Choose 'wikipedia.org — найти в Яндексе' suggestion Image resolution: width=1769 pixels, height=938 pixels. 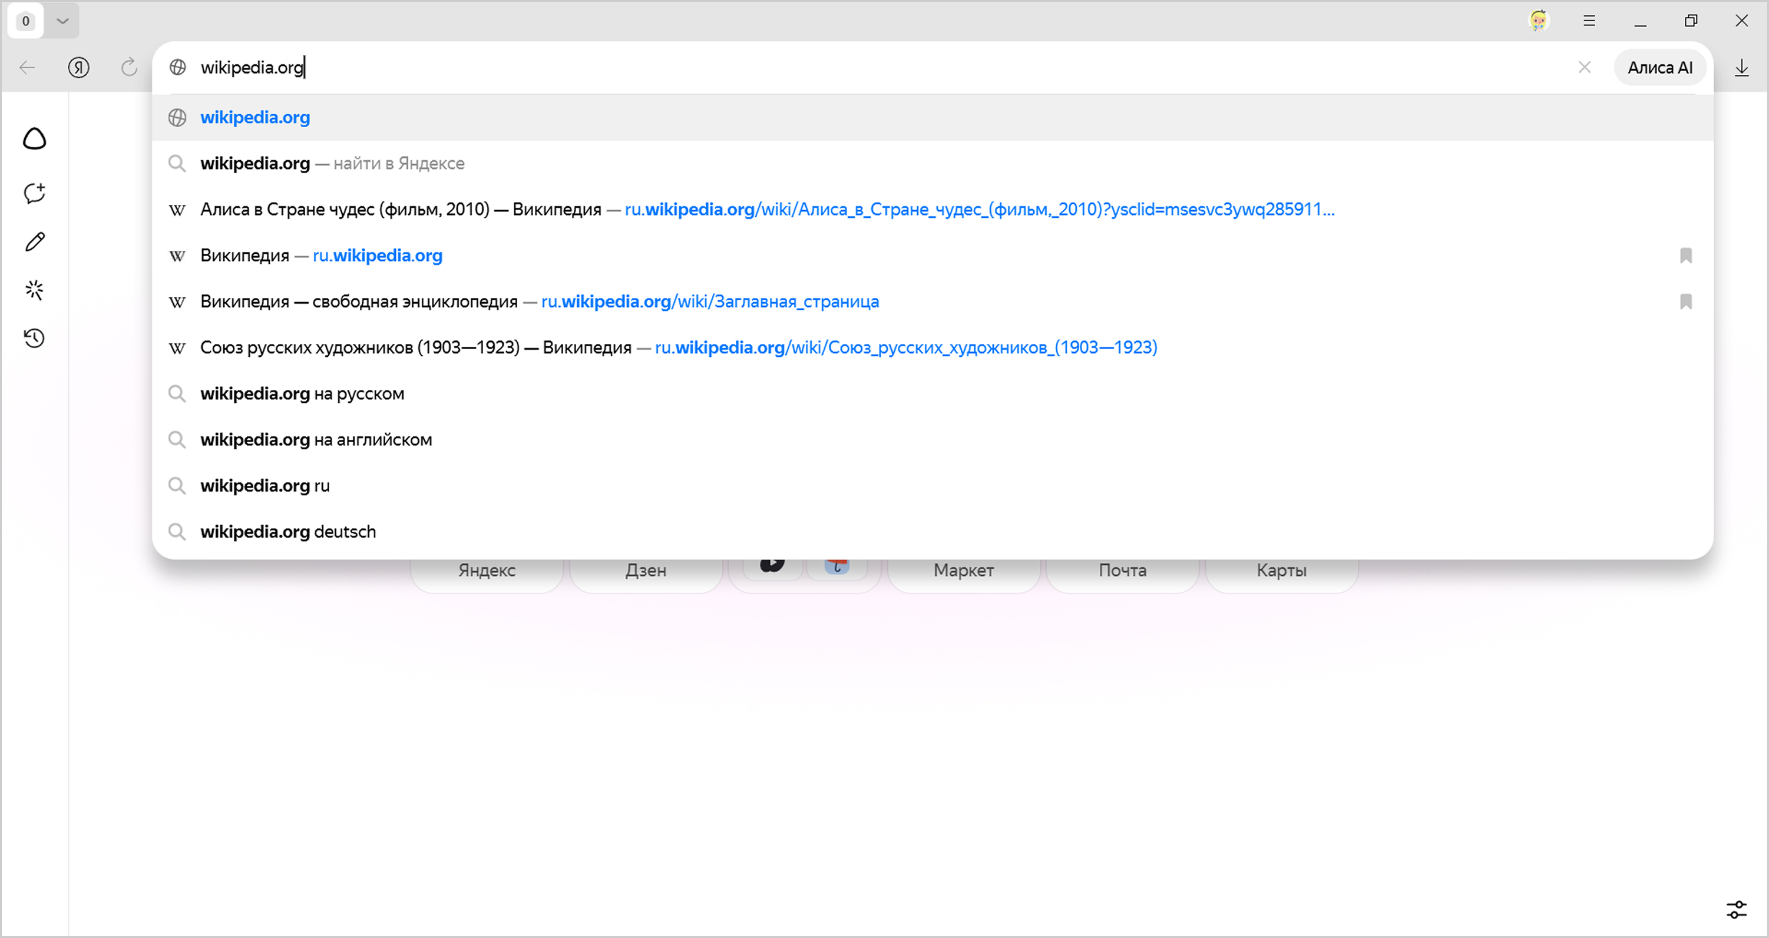pos(933,164)
